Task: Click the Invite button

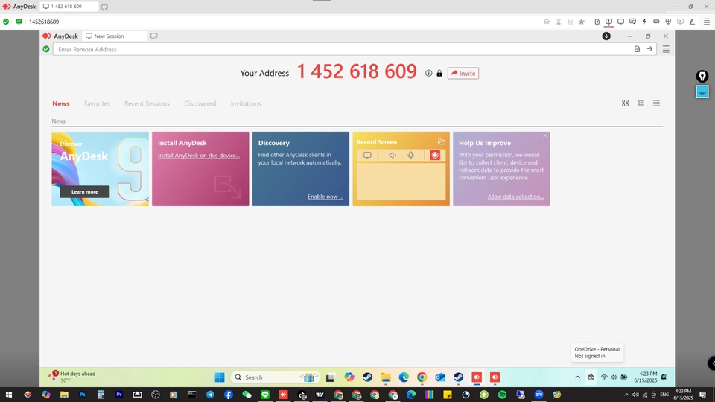Action: point(463,73)
